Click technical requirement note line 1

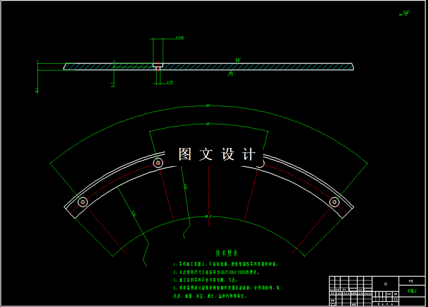coord(225,264)
